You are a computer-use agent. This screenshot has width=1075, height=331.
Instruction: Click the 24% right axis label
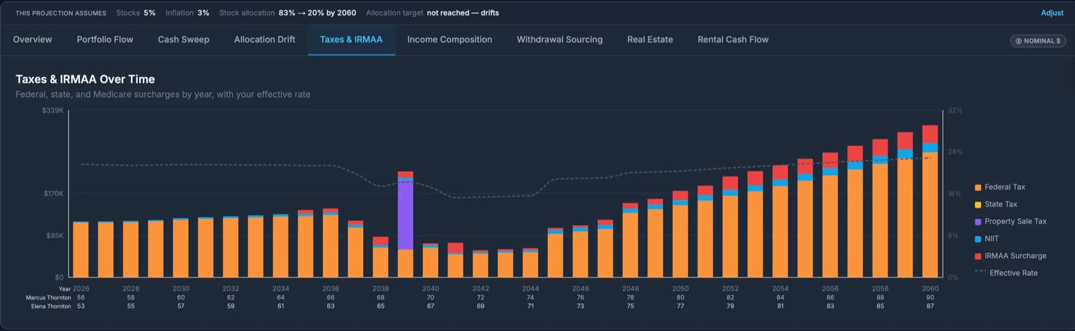pyautogui.click(x=955, y=152)
